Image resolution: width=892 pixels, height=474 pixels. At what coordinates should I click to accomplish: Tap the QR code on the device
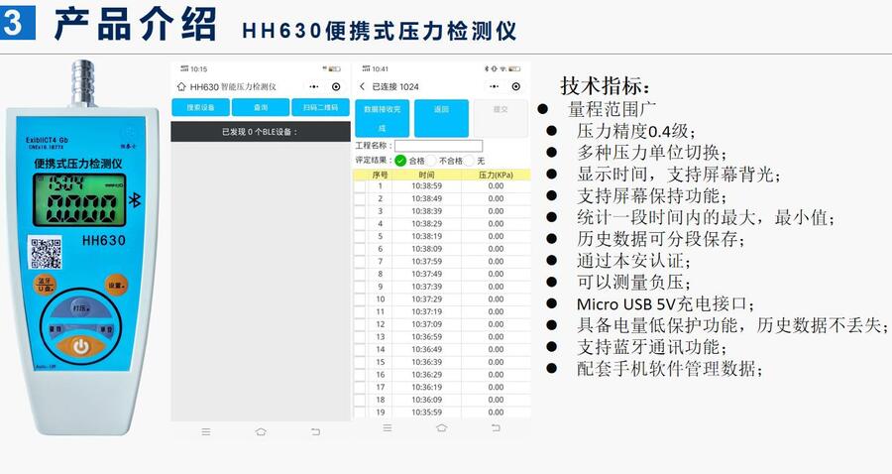coord(45,253)
